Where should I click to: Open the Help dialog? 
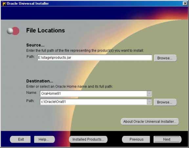tap(44, 139)
